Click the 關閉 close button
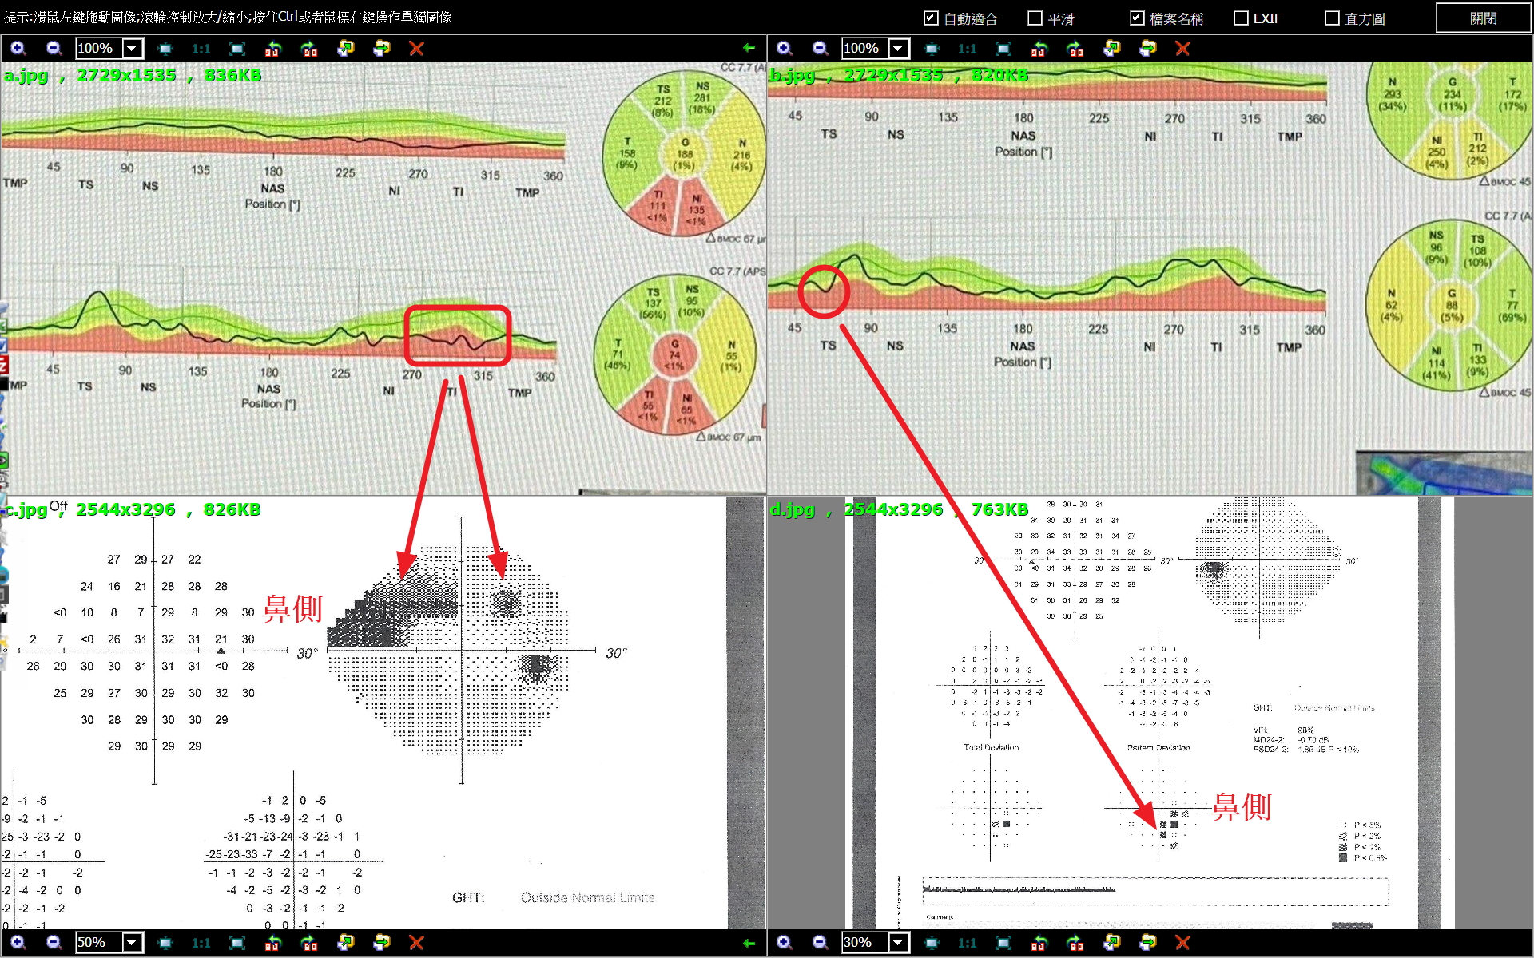 coord(1483,18)
